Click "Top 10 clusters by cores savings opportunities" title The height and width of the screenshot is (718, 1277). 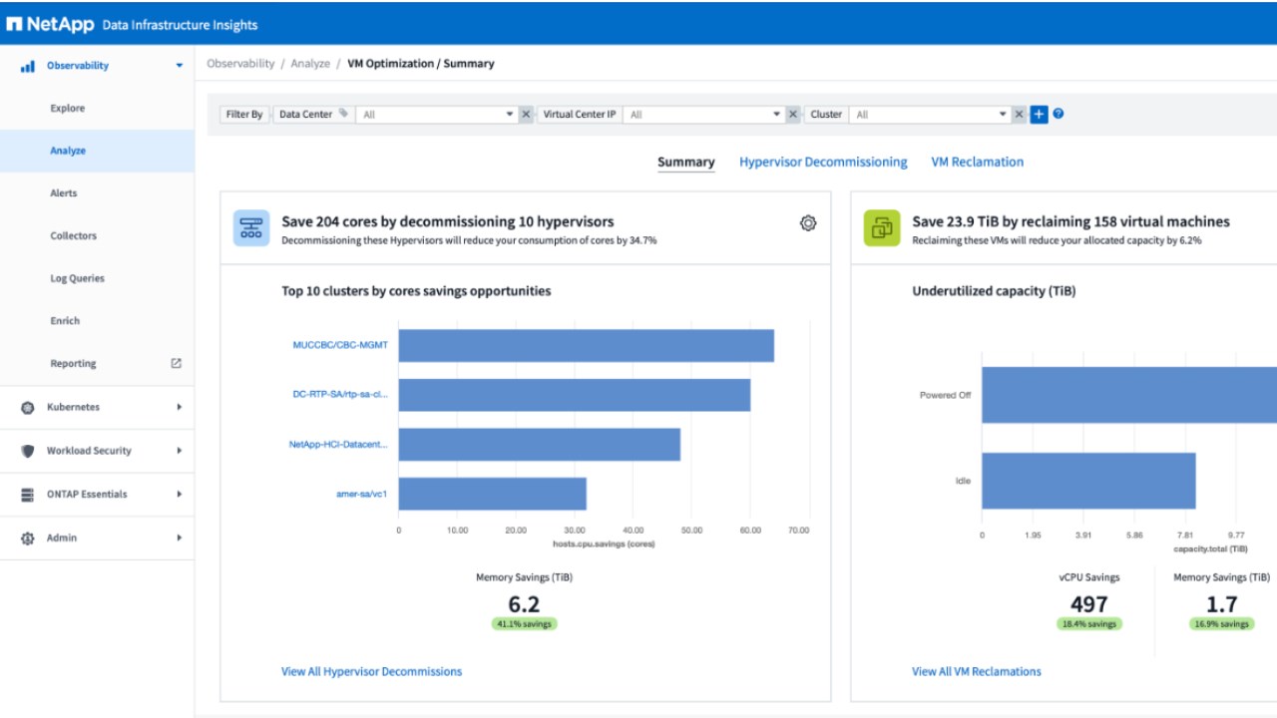pos(416,291)
